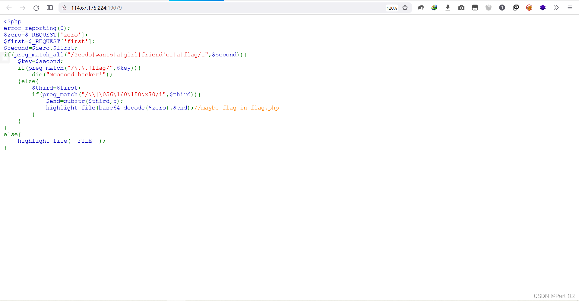Click the $first=$_REQUEST['first']; line
Screen dimensions: 579x301
(x=49, y=41)
